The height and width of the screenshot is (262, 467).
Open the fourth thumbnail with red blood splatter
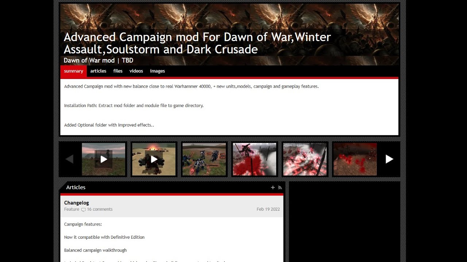coord(255,159)
